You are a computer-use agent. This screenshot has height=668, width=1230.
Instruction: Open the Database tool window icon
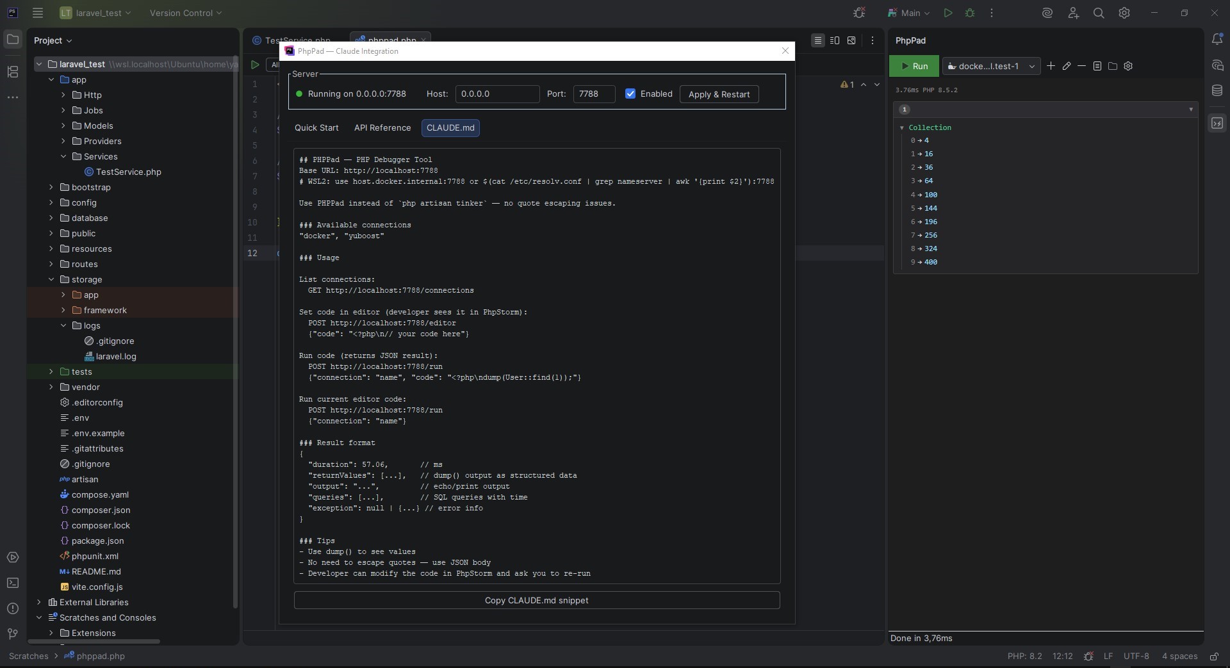tap(1217, 91)
